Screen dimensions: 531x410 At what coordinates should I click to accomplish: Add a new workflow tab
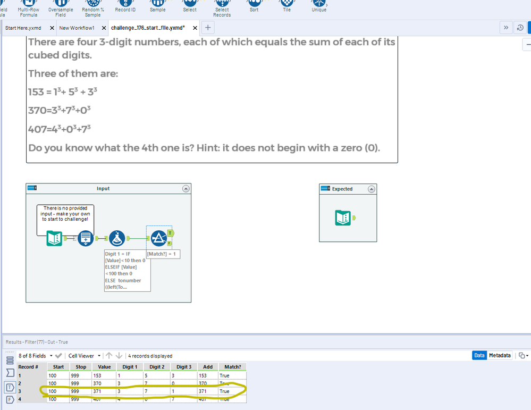[x=208, y=28]
